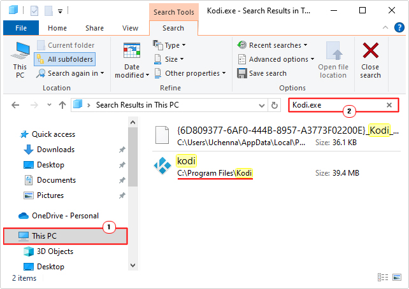Click the navigation pane scrollbar thumb
The width and height of the screenshot is (409, 289).
[x=133, y=157]
